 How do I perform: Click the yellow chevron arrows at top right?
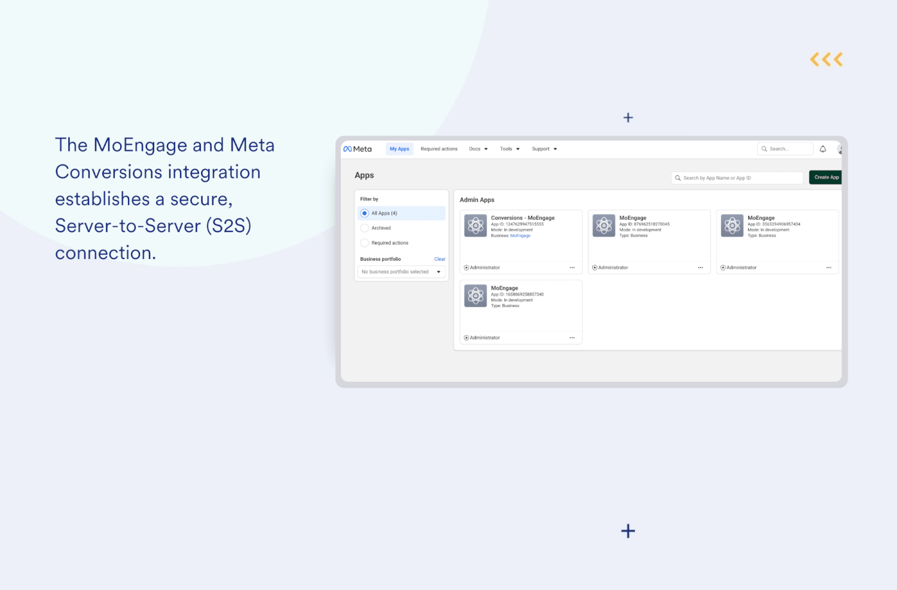[826, 59]
